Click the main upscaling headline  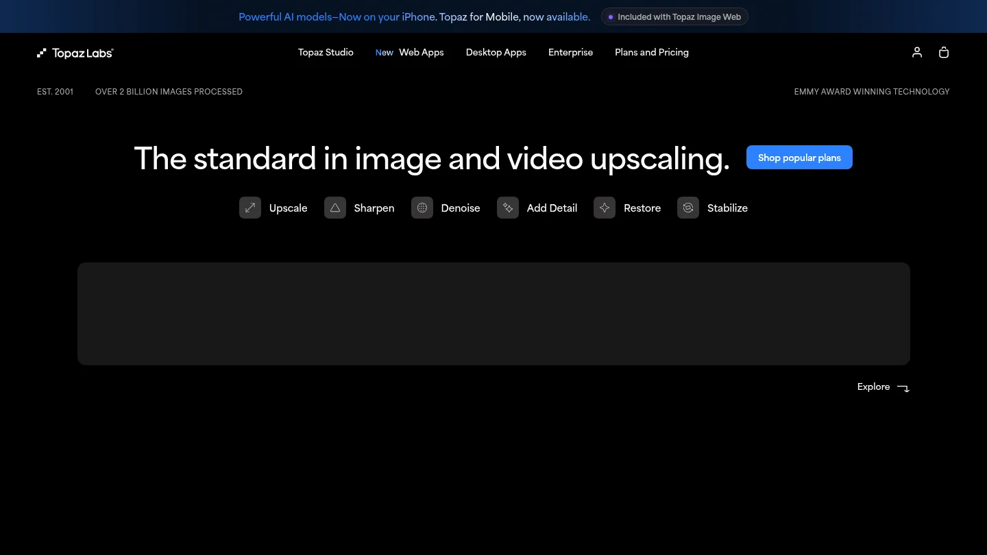tap(432, 158)
